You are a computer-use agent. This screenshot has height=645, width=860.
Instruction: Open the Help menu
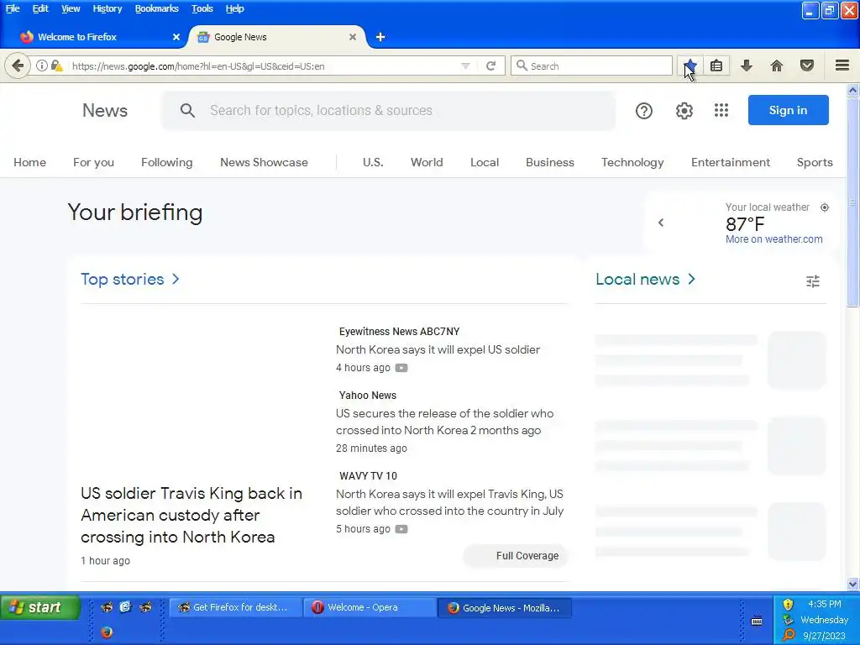(235, 8)
